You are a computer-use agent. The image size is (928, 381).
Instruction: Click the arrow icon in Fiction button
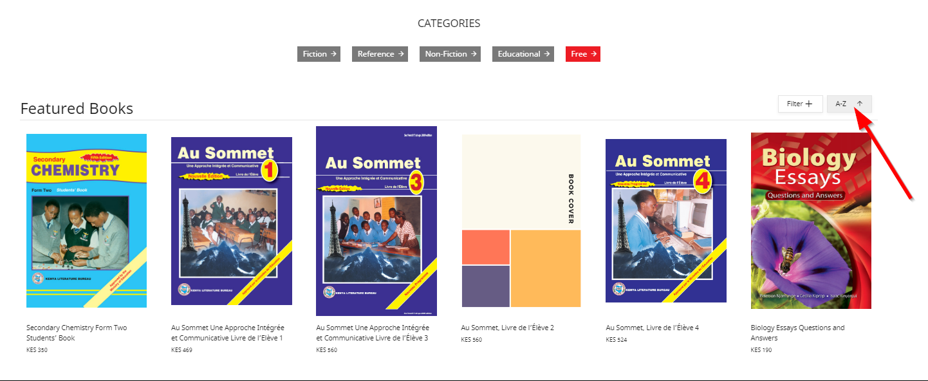(333, 54)
